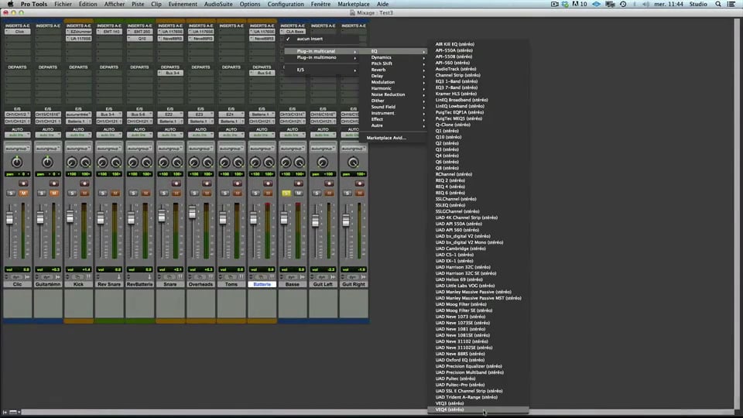Click the Time Machine menu bar icon

(x=623, y=4)
